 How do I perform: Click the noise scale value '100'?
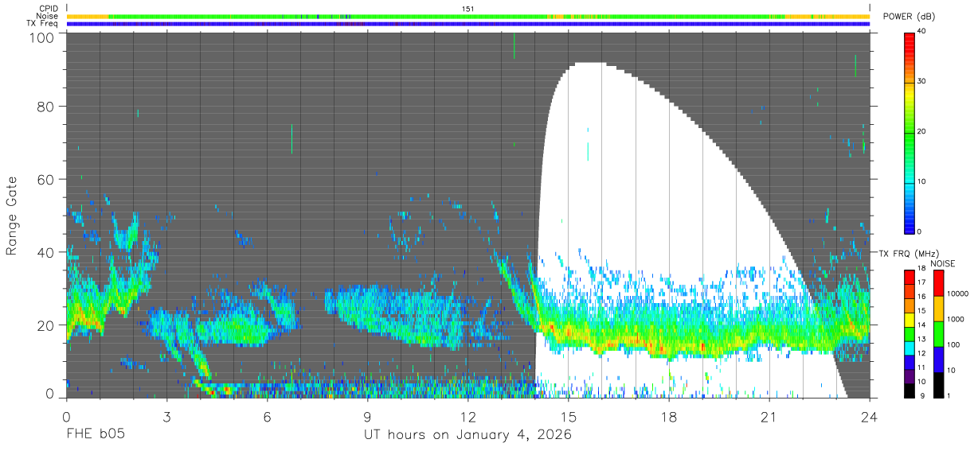pyautogui.click(x=953, y=345)
